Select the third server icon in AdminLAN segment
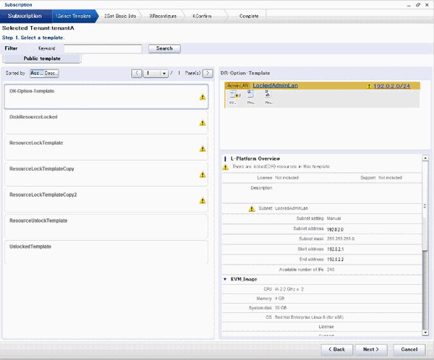The width and height of the screenshot is (434, 360). [x=268, y=93]
